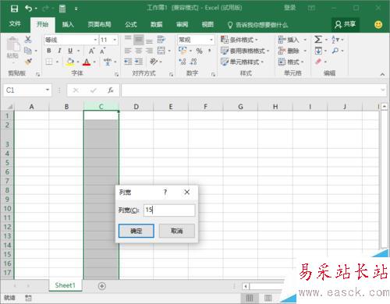Open the Format menu in the Cells group
This screenshot has height=304, width=390.
(x=291, y=62)
